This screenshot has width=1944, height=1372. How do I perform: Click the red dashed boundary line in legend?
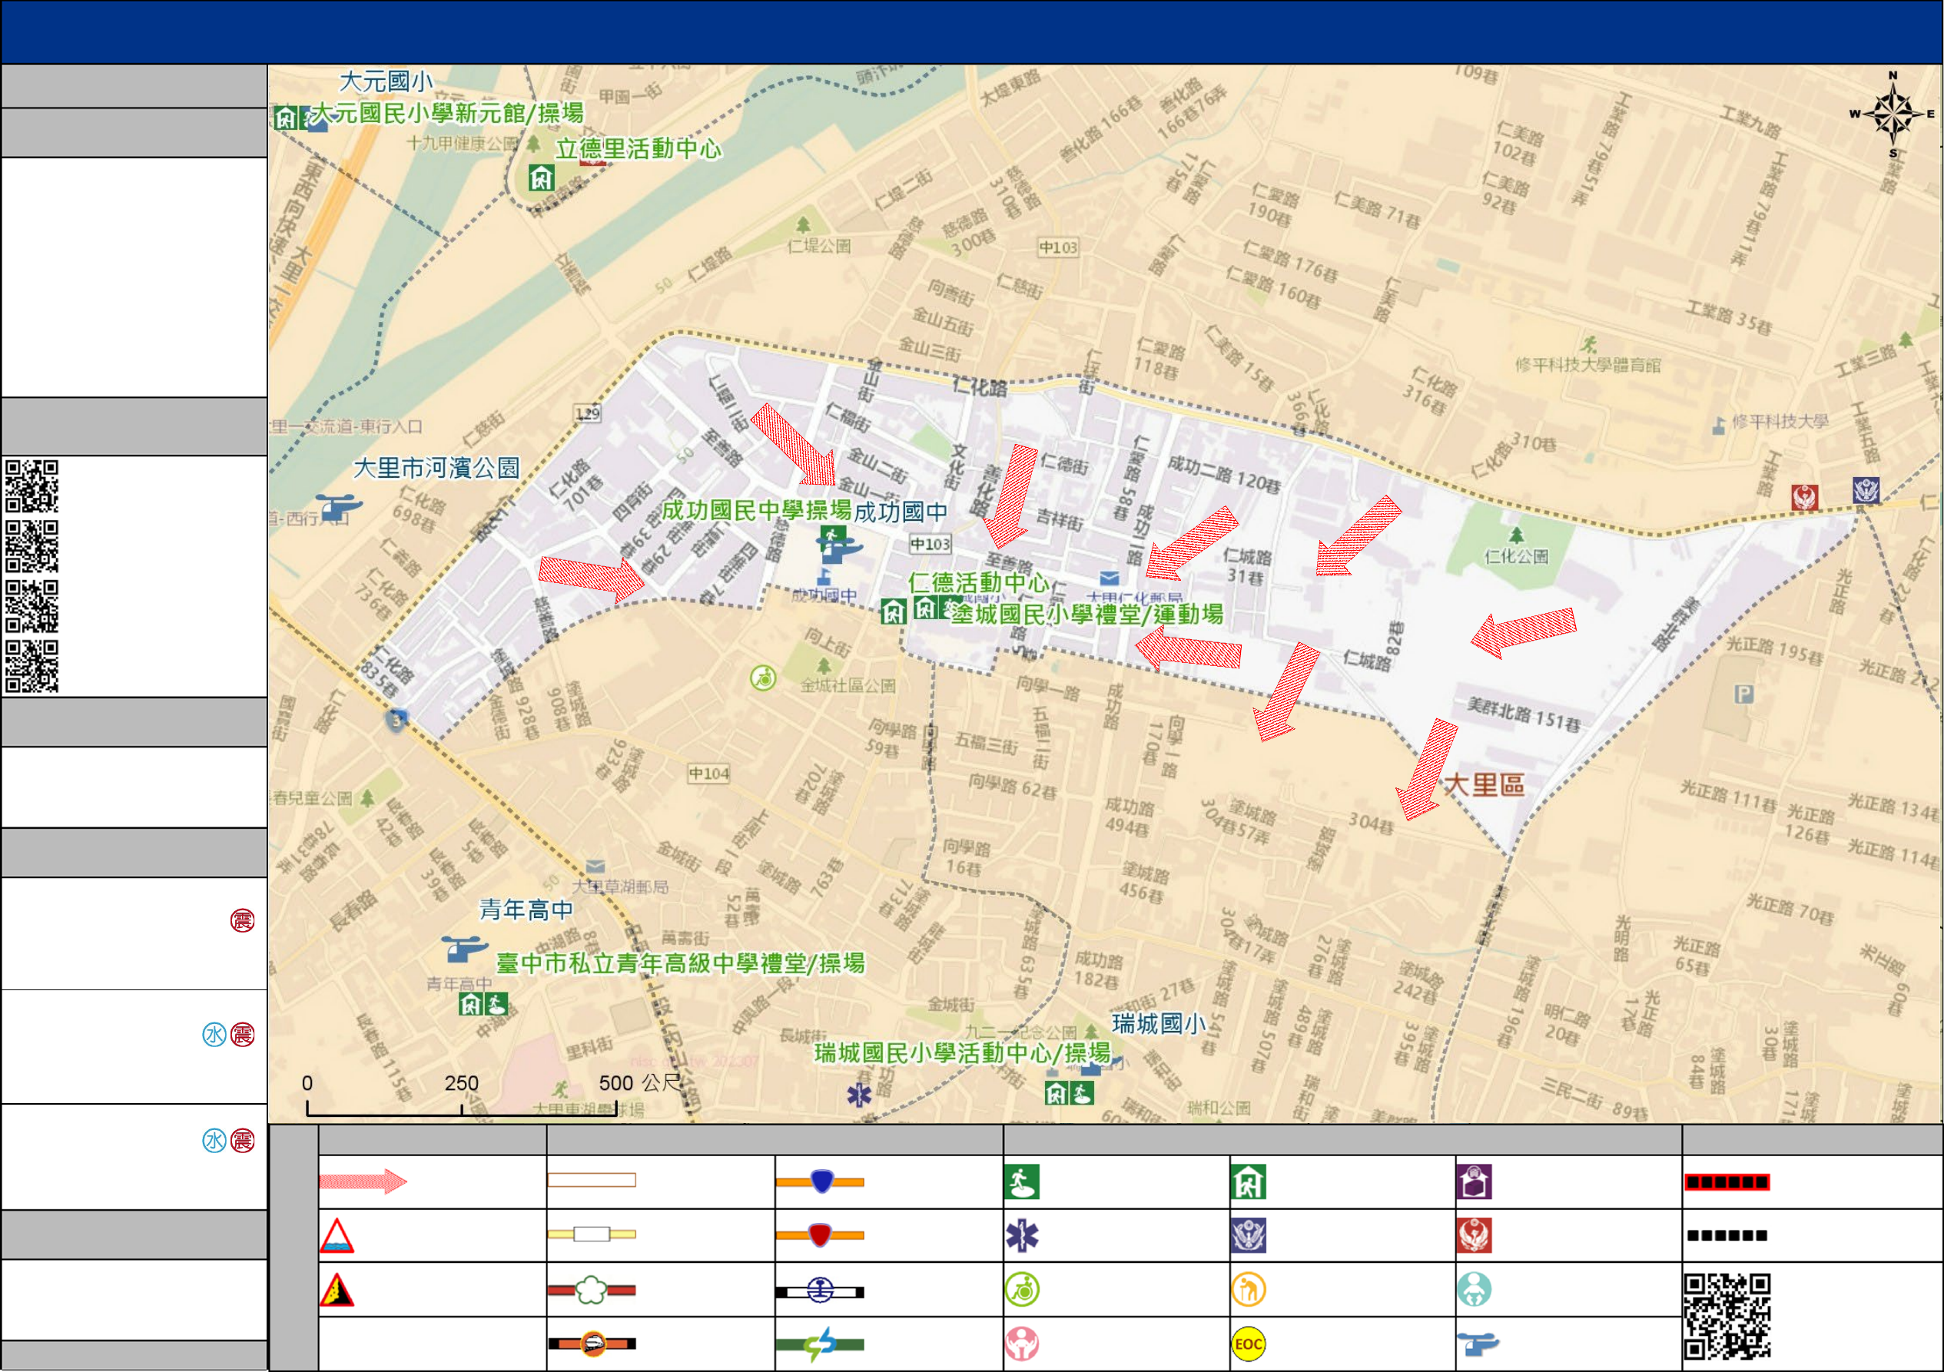[x=1727, y=1181]
